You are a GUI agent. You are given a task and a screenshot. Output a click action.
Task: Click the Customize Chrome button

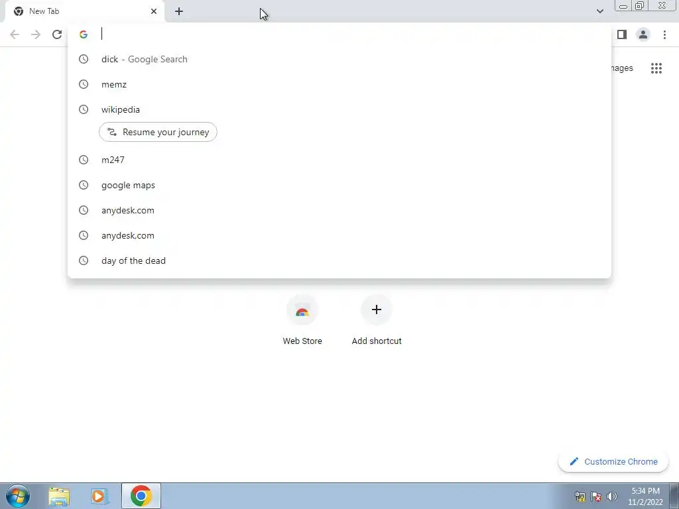tap(613, 461)
